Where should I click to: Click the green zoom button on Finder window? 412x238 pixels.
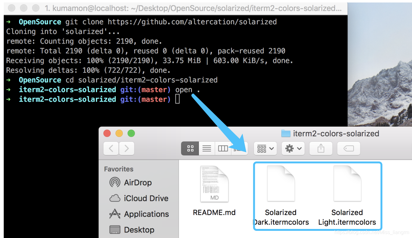point(131,133)
